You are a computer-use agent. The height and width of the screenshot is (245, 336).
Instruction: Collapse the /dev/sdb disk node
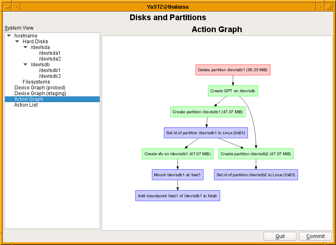pyautogui.click(x=26, y=65)
